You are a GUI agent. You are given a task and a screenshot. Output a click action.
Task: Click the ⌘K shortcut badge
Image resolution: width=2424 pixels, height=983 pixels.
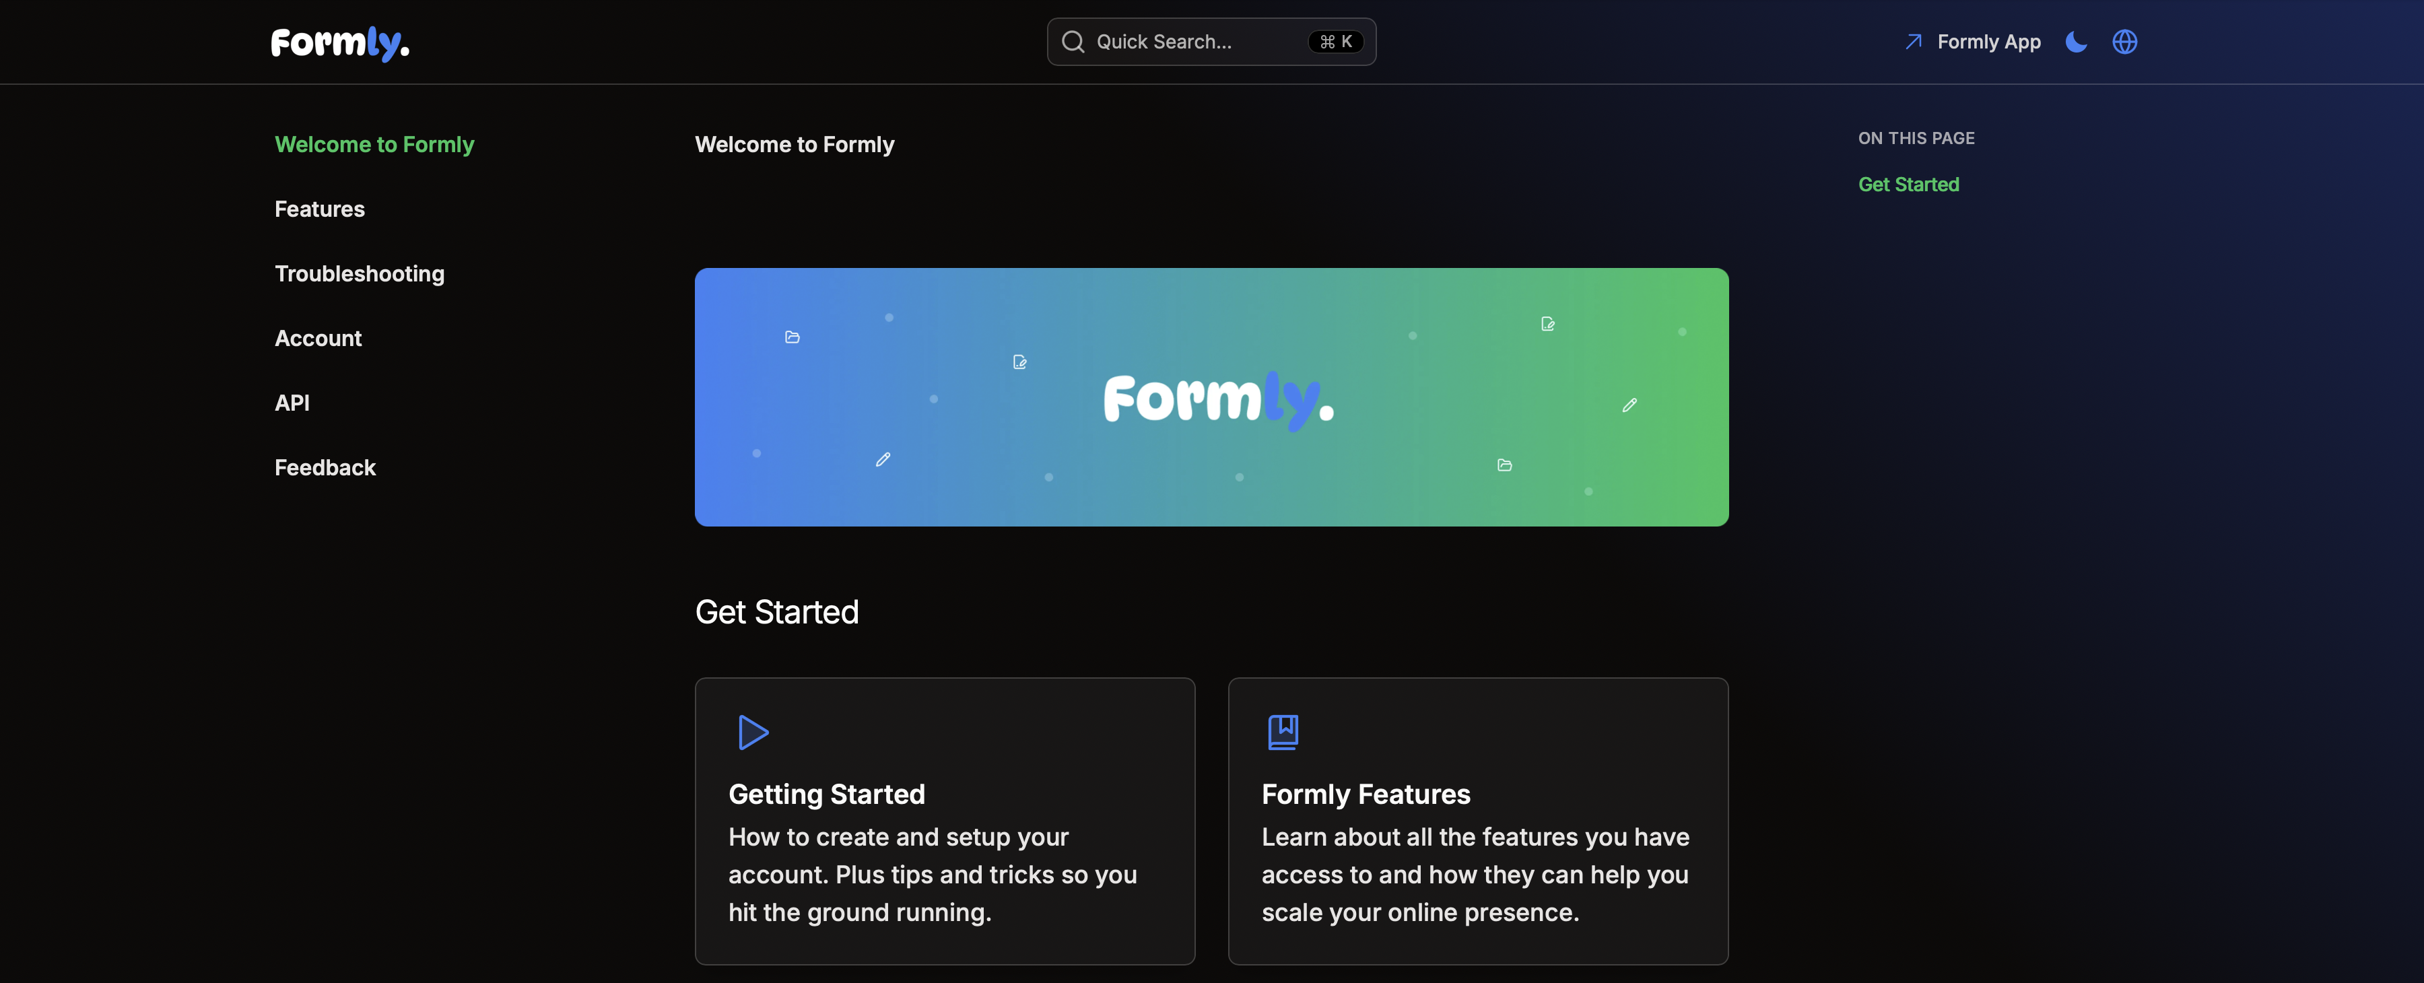pyautogui.click(x=1335, y=42)
